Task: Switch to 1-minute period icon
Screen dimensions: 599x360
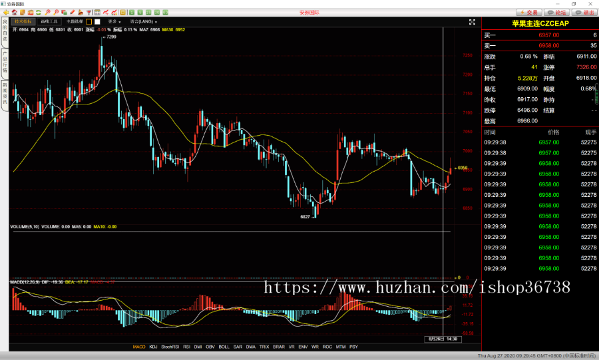Action: coord(131,13)
